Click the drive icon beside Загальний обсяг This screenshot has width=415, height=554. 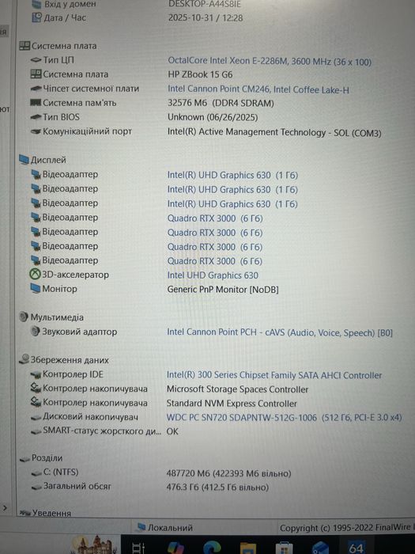(x=36, y=488)
